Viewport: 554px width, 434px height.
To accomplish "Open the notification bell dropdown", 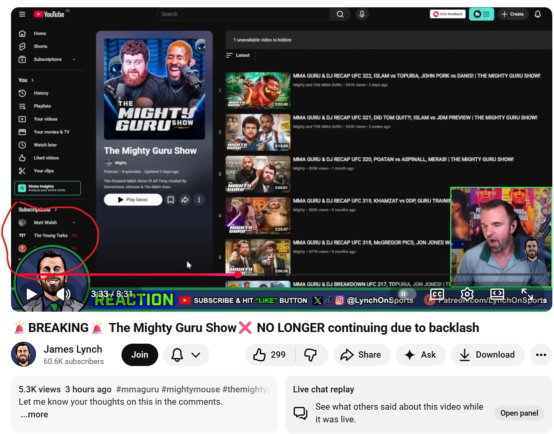I will point(186,355).
